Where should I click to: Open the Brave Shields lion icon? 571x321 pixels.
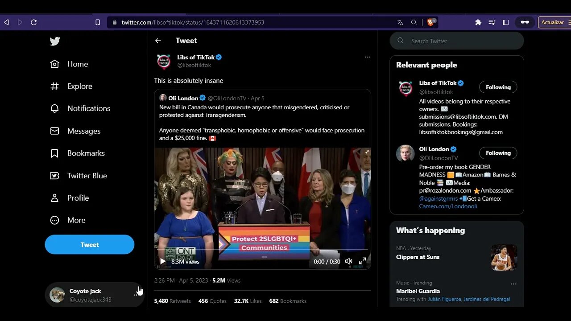[x=430, y=22]
